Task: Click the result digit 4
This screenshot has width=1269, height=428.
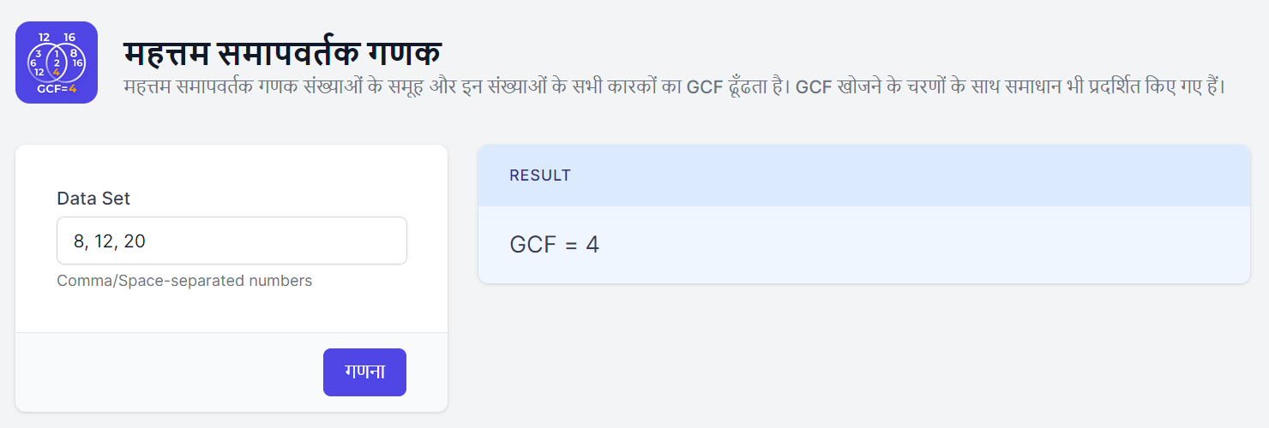Action: pos(592,245)
